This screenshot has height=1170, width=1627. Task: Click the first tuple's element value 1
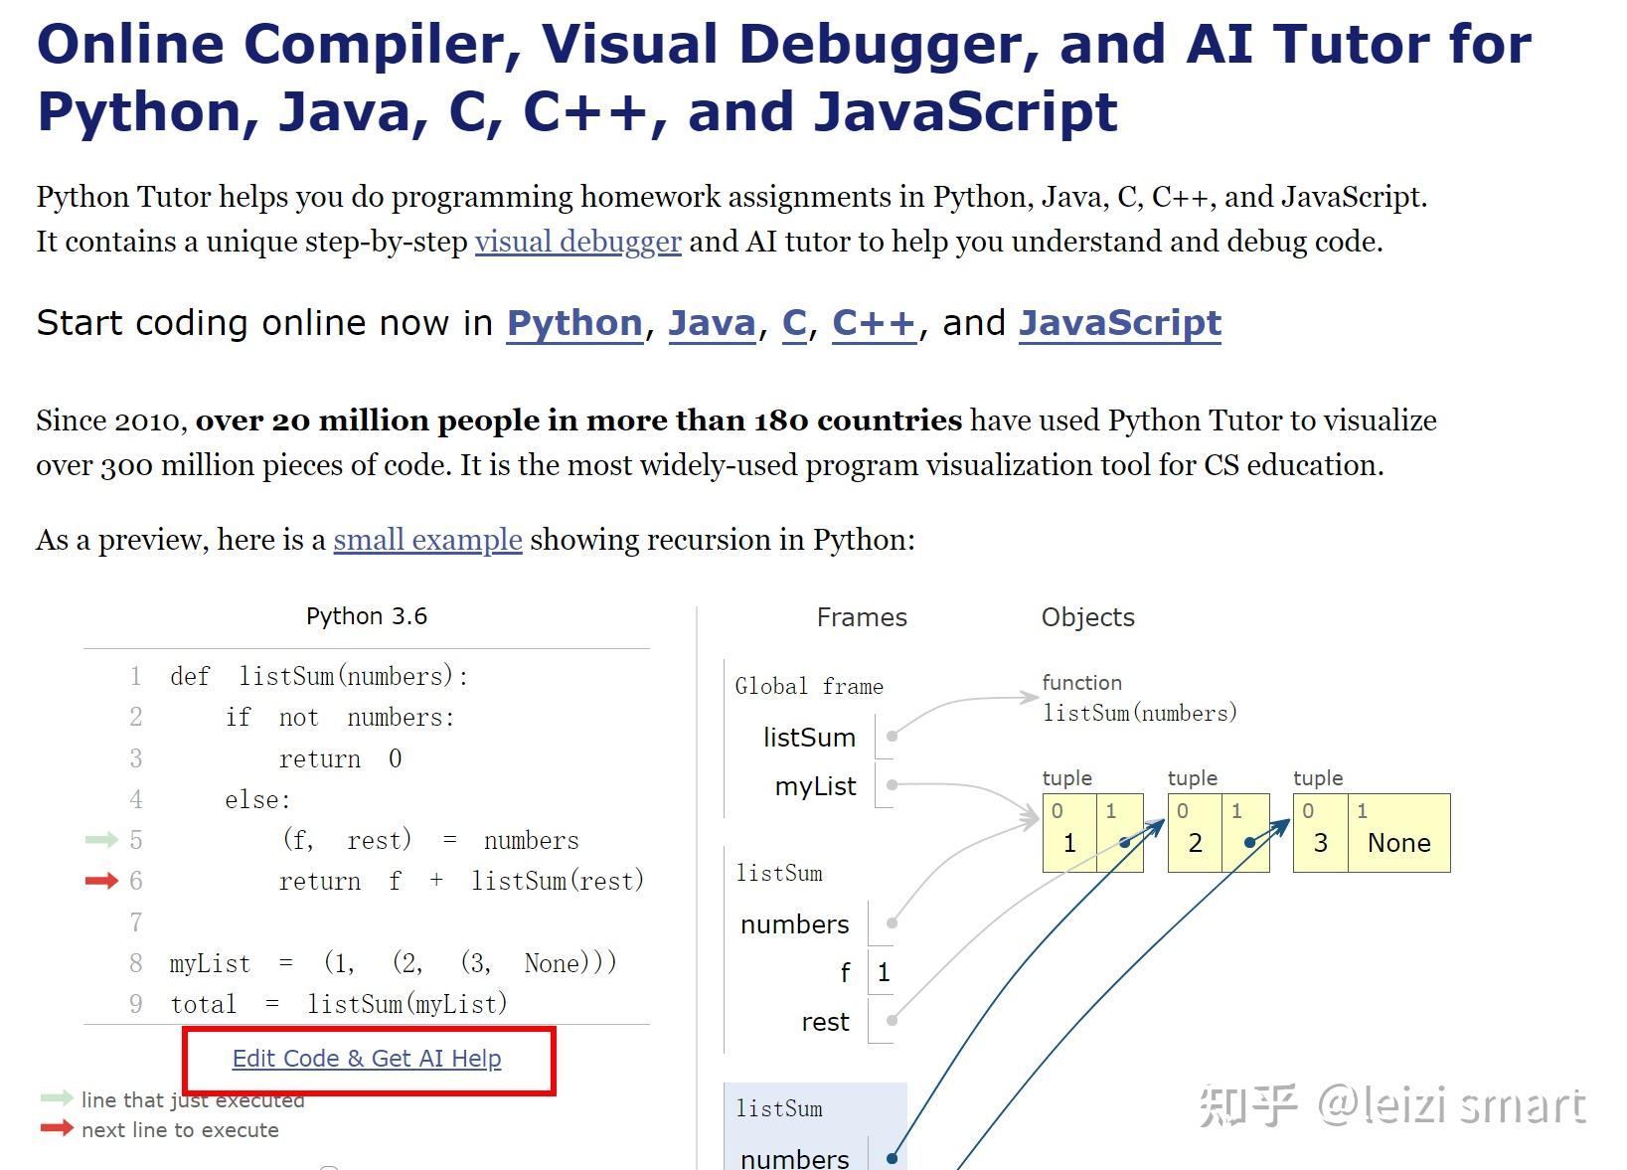pyautogui.click(x=1069, y=843)
